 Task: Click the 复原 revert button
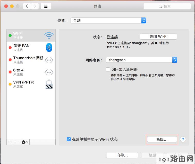click(x=152, y=155)
